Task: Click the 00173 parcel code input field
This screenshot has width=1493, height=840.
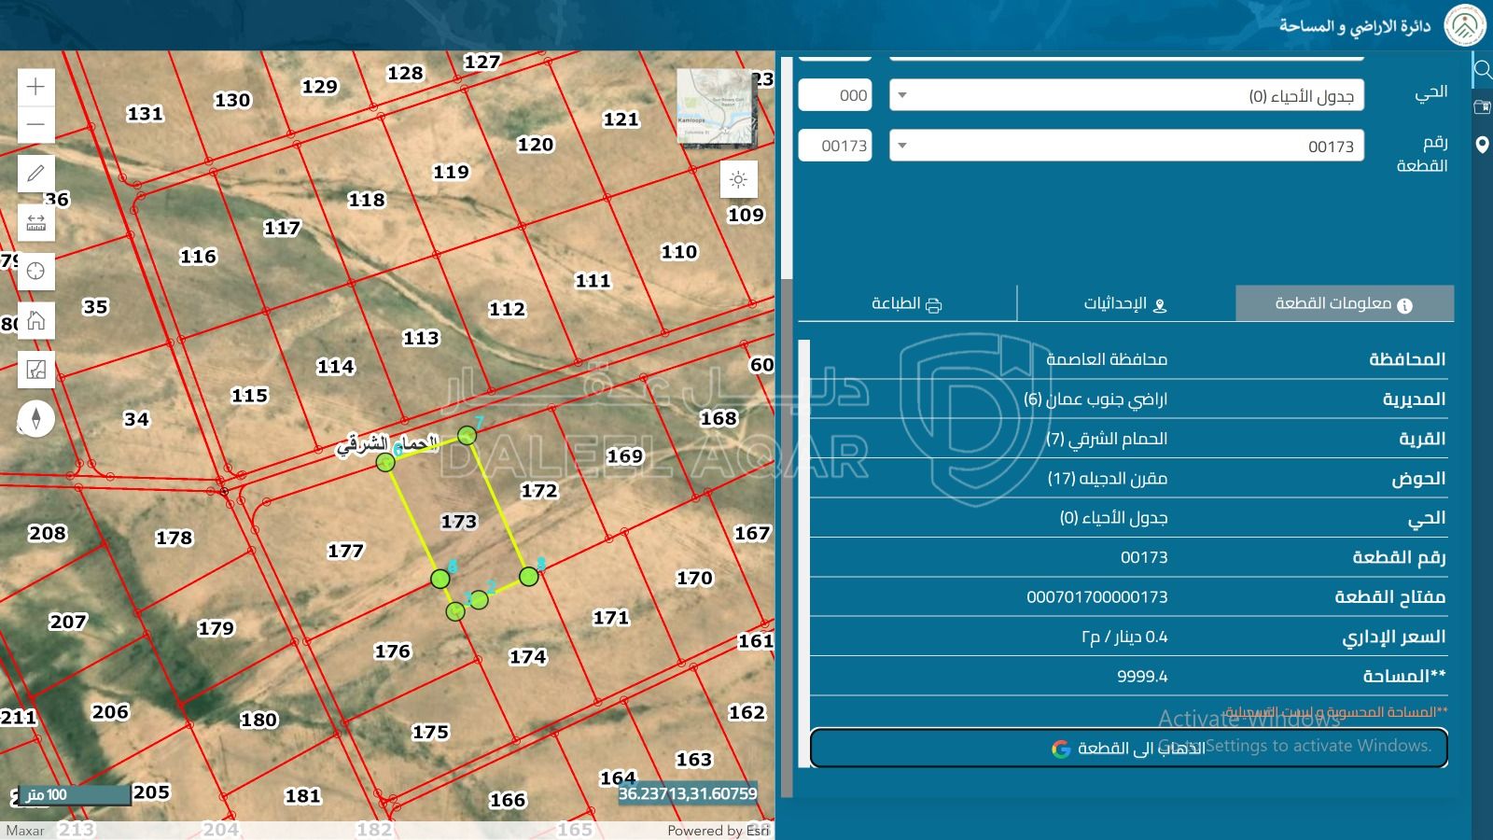Action: coord(835,146)
